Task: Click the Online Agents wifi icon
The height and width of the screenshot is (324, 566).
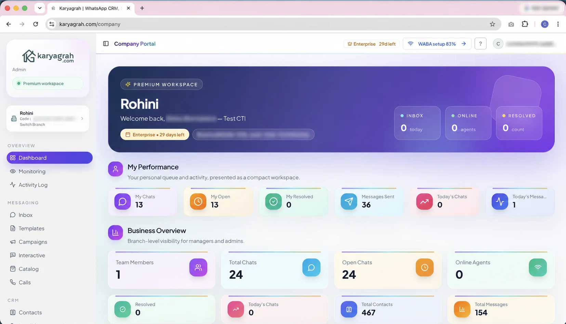Action: pos(538,267)
